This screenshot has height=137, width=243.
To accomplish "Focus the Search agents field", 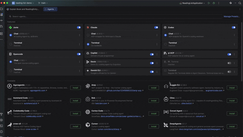I will 115,16.
